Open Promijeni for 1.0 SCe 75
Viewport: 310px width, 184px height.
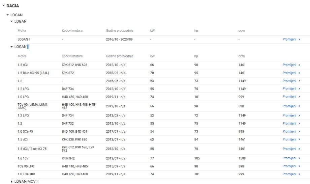(289, 131)
